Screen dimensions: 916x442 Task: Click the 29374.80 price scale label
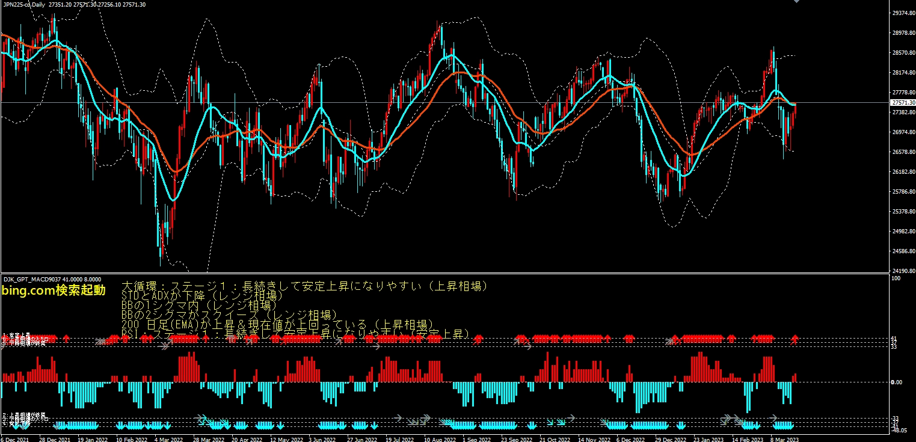pyautogui.click(x=902, y=13)
